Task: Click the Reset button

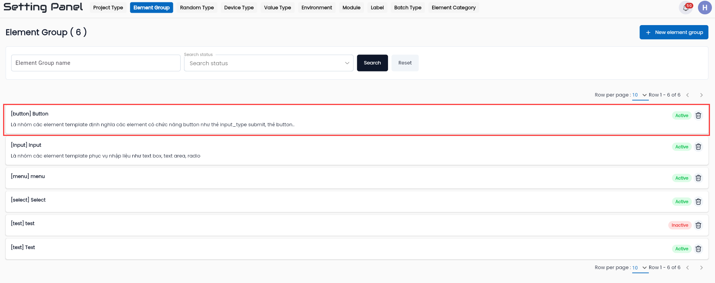Action: click(x=405, y=63)
